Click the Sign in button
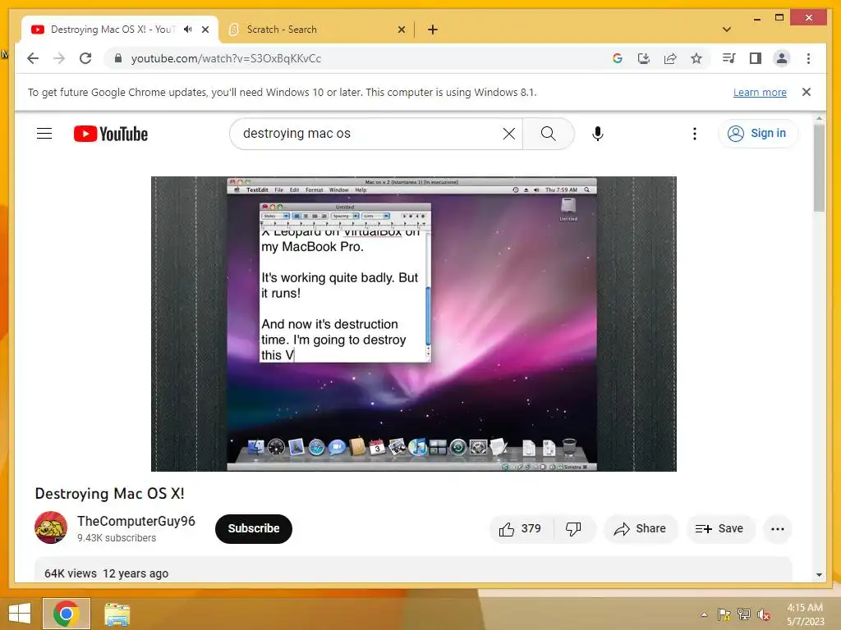The height and width of the screenshot is (630, 841). 757,134
